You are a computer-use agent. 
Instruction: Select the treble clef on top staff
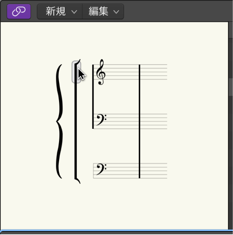[101, 72]
